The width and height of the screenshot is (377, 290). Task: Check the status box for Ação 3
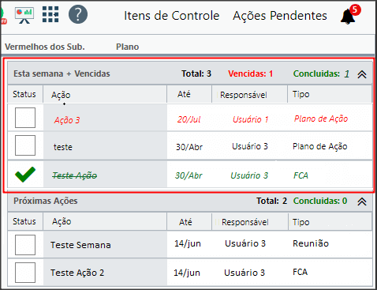[25, 118]
